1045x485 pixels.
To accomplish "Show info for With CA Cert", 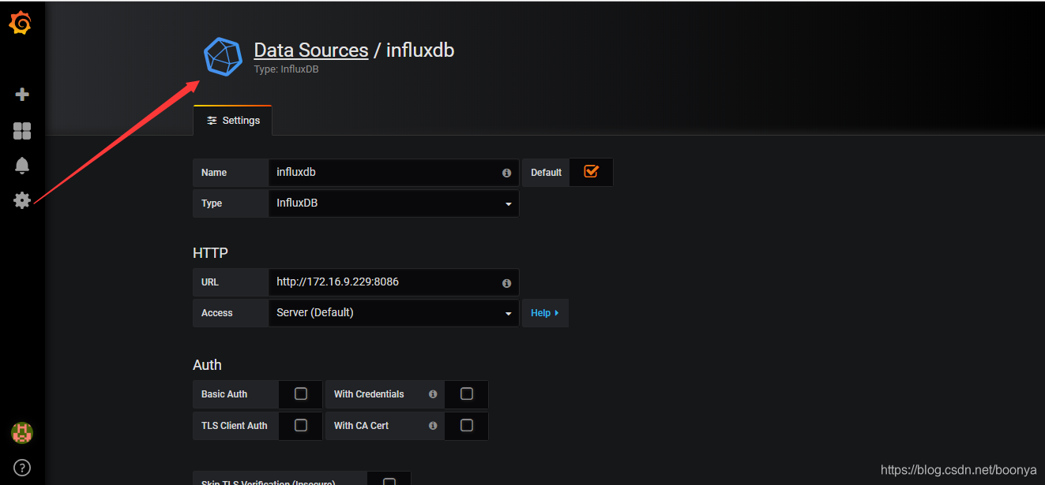I will pyautogui.click(x=433, y=426).
